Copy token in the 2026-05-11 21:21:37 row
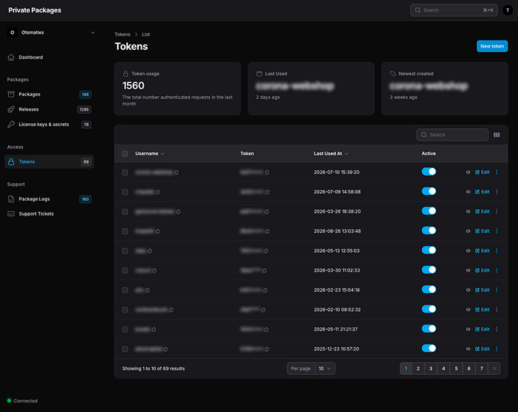 pyautogui.click(x=266, y=329)
